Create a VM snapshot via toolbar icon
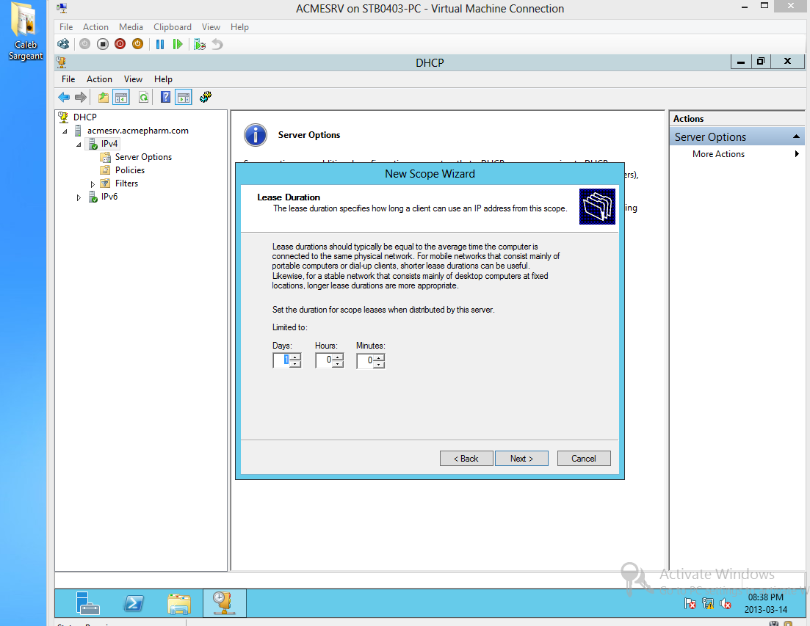The width and height of the screenshot is (810, 626). tap(200, 44)
